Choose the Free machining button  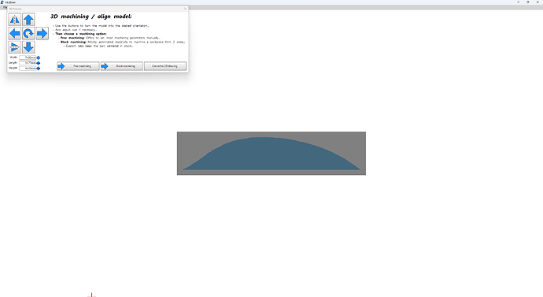[78, 66]
